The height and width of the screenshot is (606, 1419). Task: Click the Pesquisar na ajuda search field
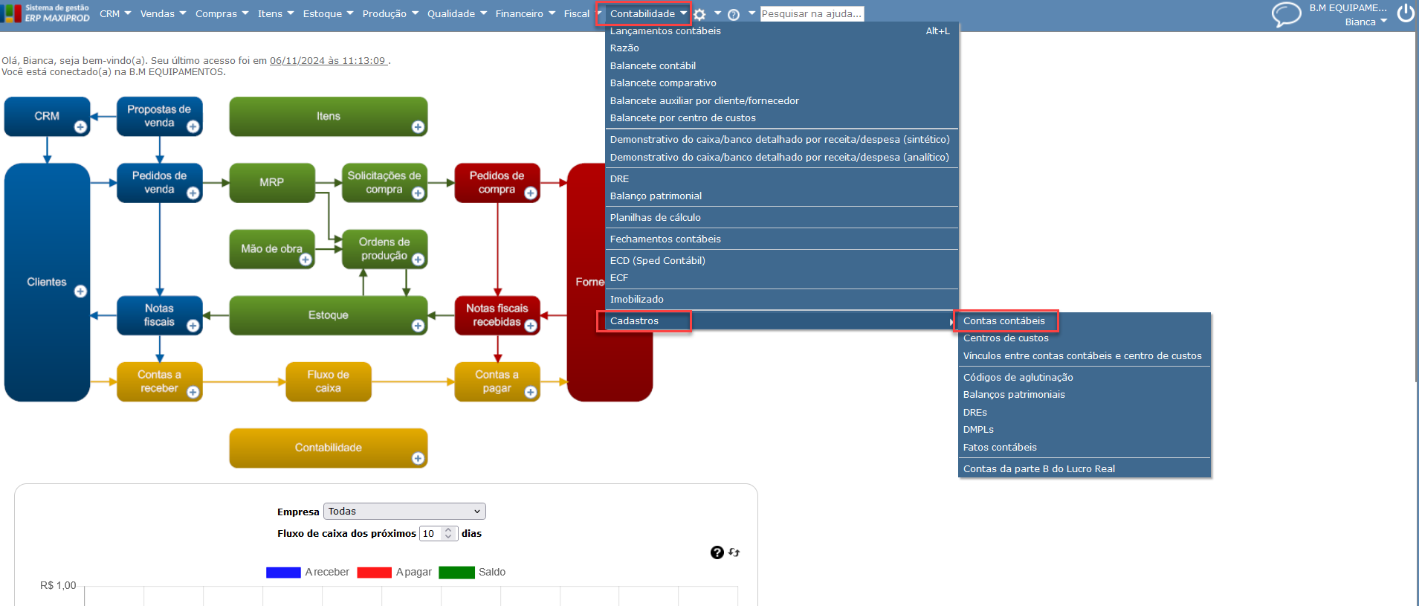(812, 13)
